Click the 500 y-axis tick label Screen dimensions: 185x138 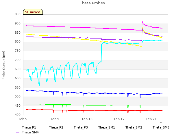18,97
